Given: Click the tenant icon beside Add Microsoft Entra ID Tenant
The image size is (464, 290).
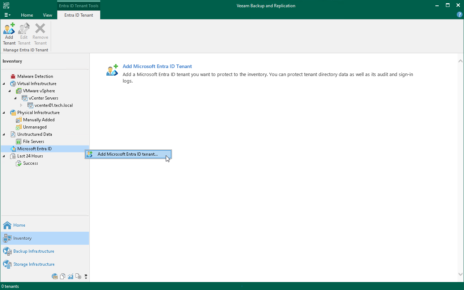Looking at the screenshot, I should (x=112, y=70).
